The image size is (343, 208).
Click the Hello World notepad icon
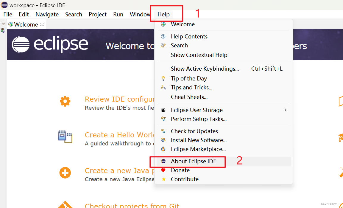coord(65,136)
